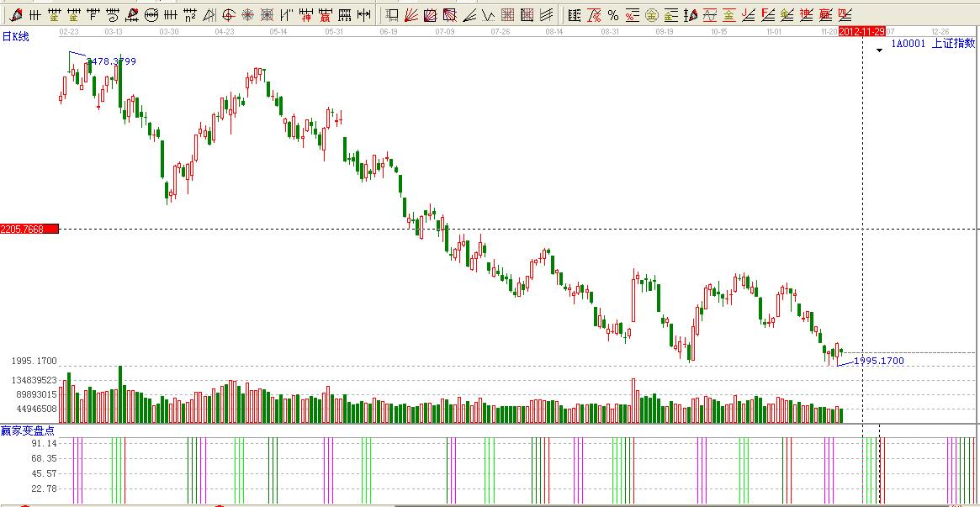Click the 日K线 period label
This screenshot has width=980, height=507.
click(15, 37)
